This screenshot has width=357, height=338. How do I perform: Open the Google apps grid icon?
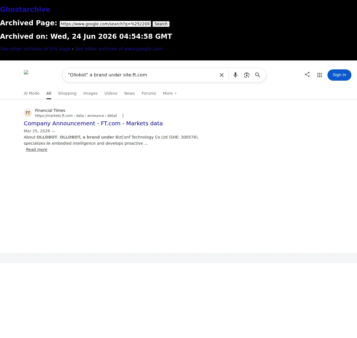click(320, 75)
